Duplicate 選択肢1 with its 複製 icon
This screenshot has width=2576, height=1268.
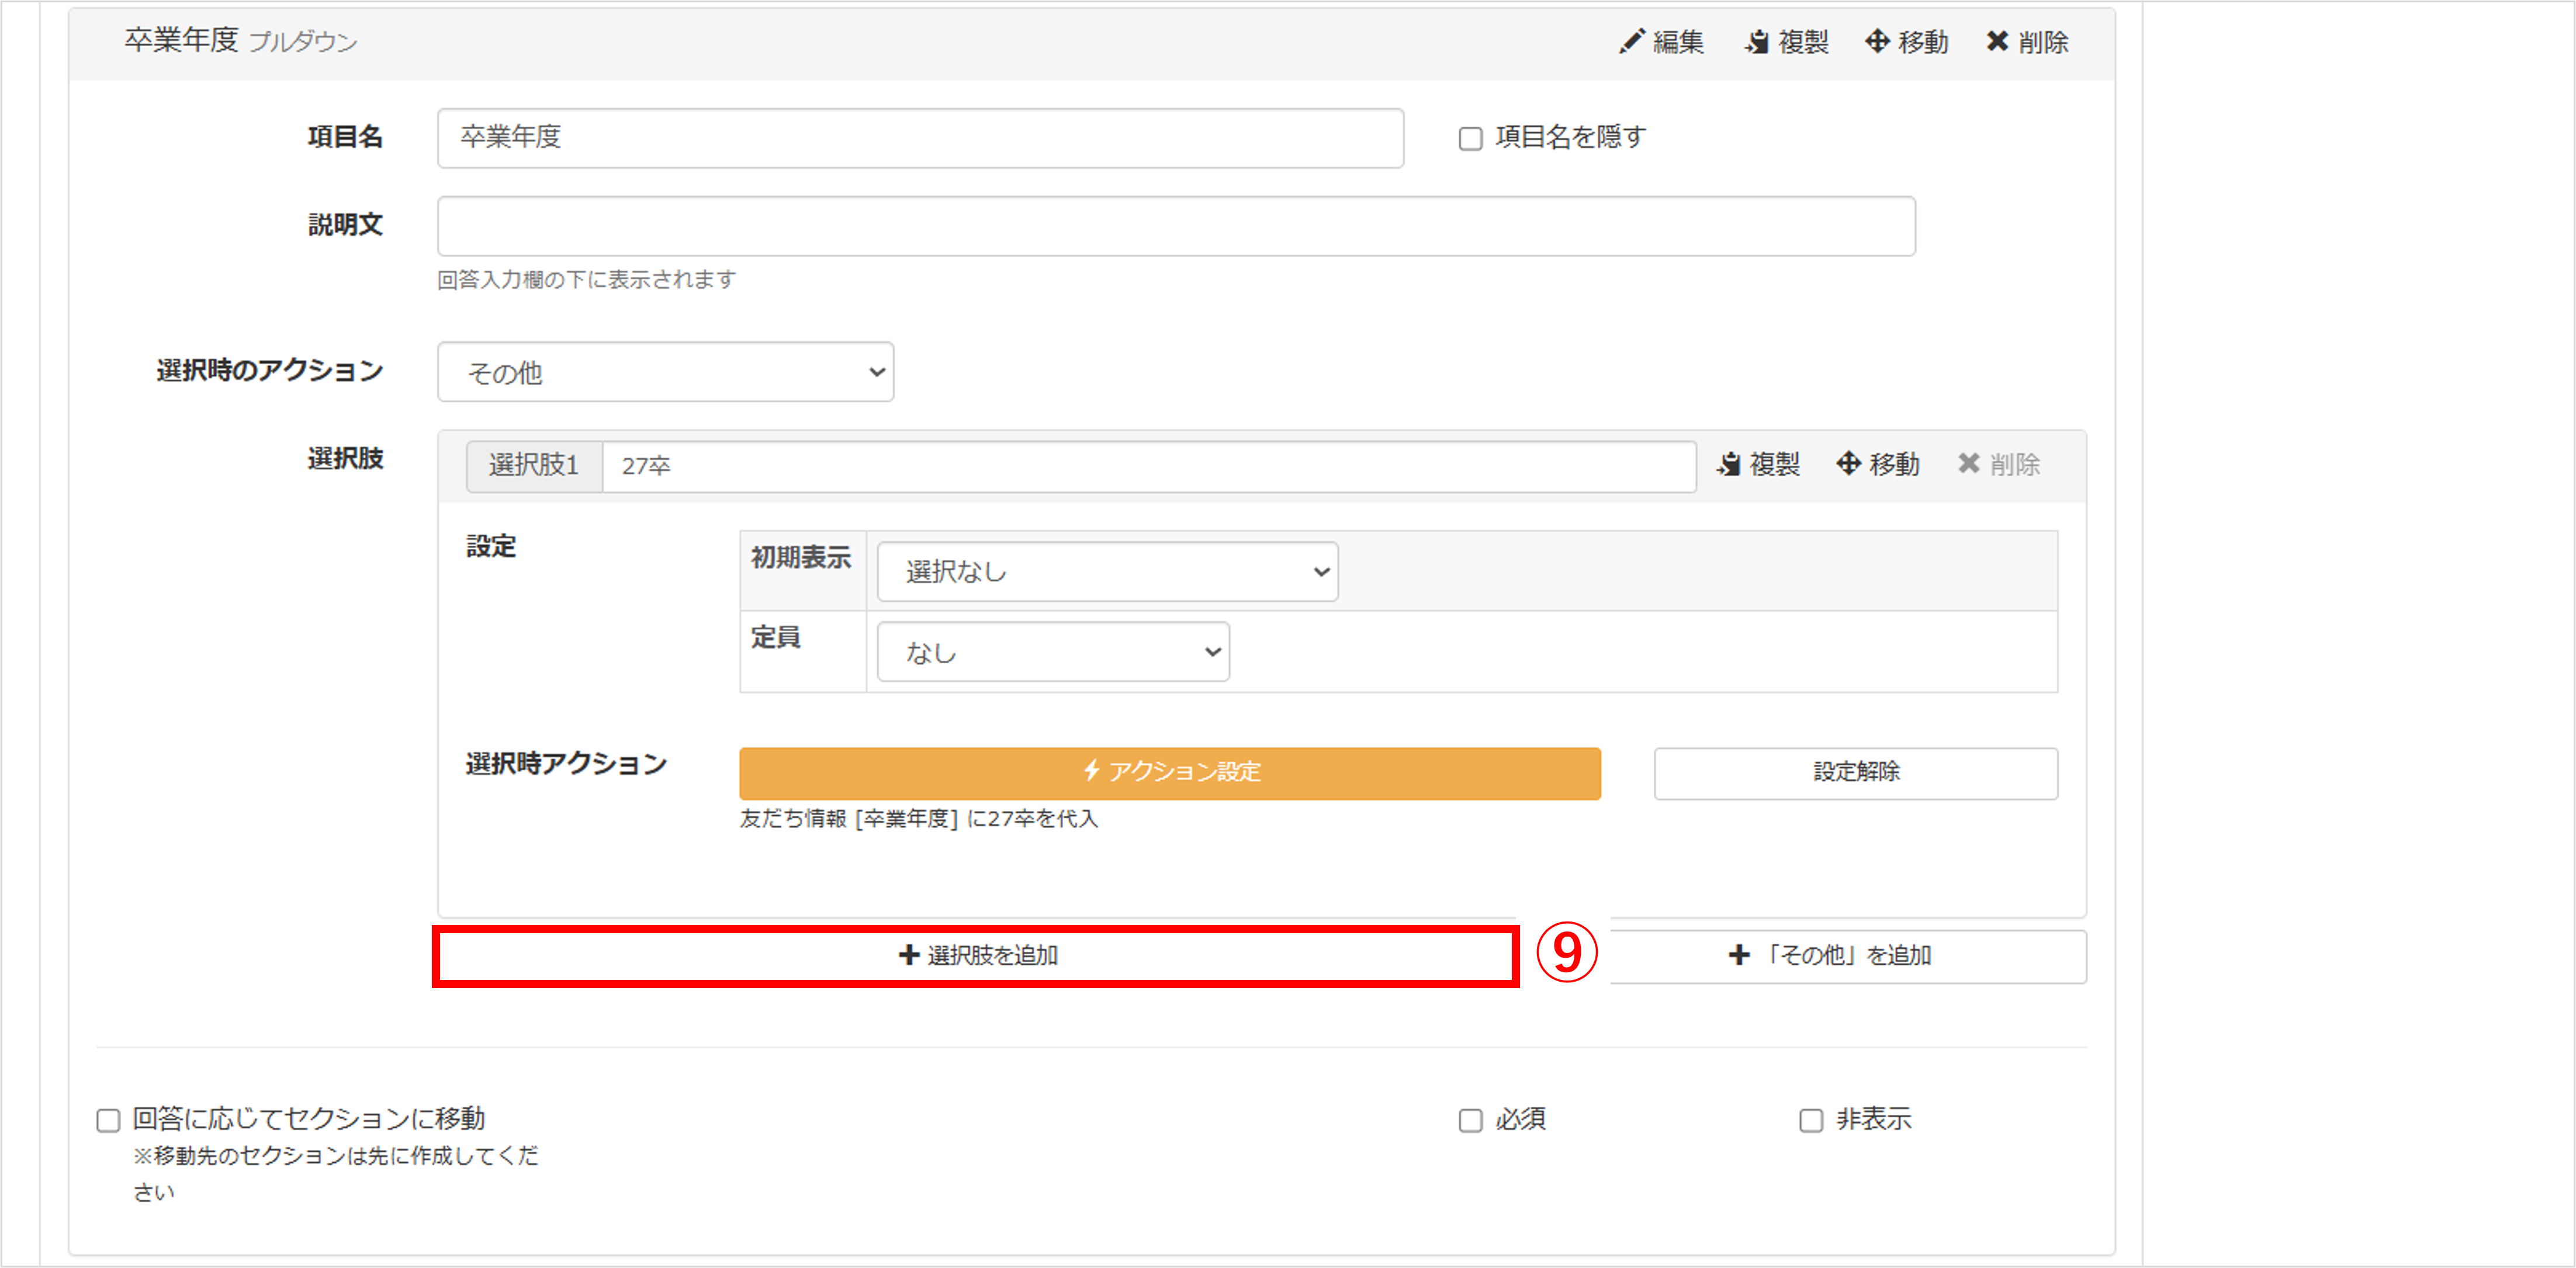1729,464
